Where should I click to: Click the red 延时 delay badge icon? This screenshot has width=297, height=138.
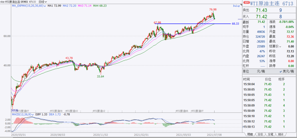coord(247,3)
